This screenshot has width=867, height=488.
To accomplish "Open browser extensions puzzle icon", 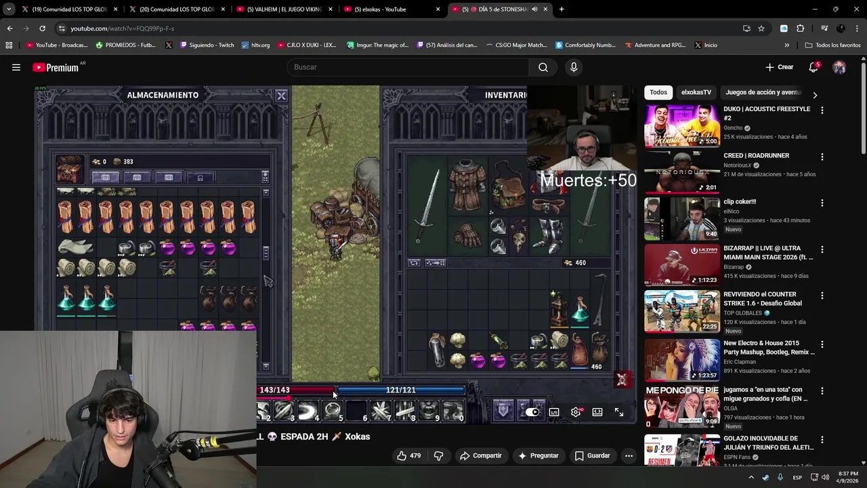I will coord(801,28).
